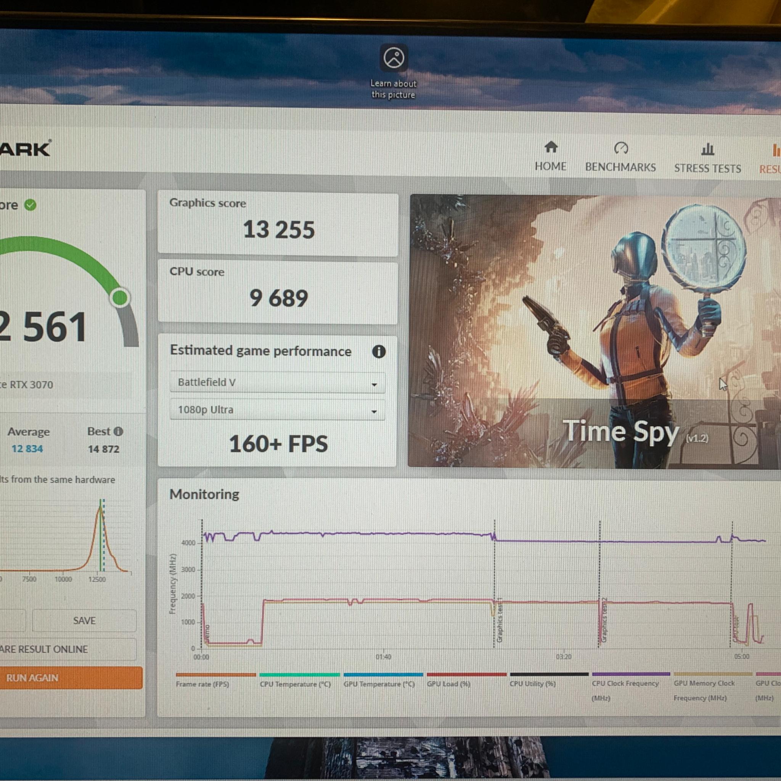
Task: Click the green validity checkmark beside the score
Action: pos(31,205)
